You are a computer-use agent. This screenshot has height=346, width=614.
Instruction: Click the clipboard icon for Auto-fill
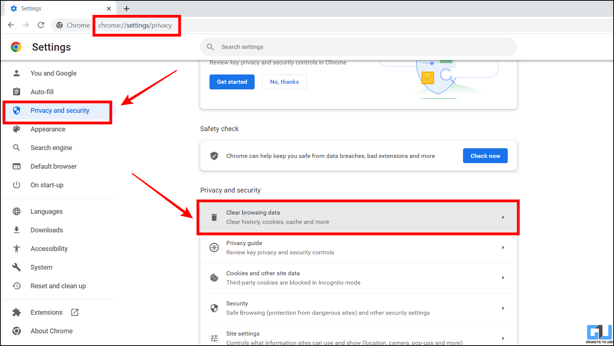point(16,92)
